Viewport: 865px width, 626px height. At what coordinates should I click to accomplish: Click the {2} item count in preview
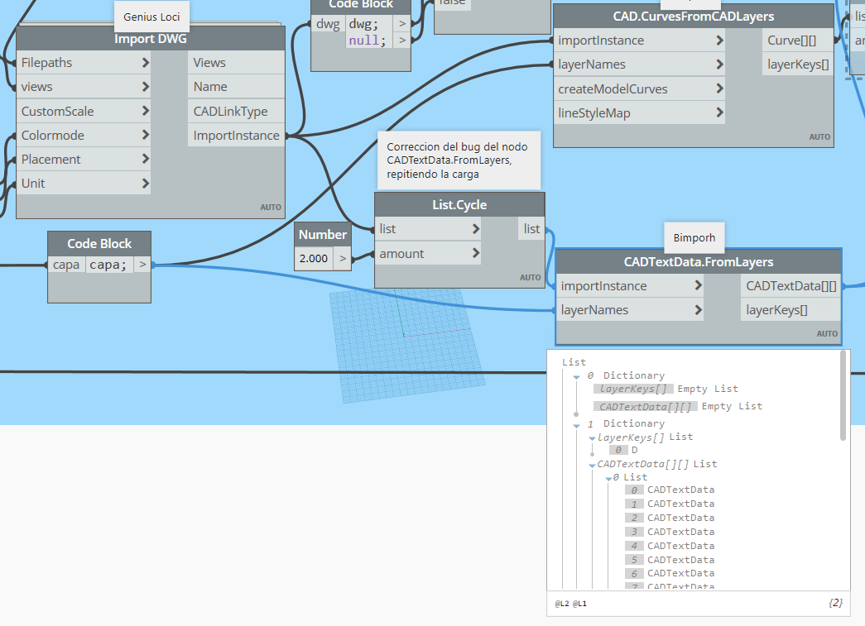(x=835, y=603)
